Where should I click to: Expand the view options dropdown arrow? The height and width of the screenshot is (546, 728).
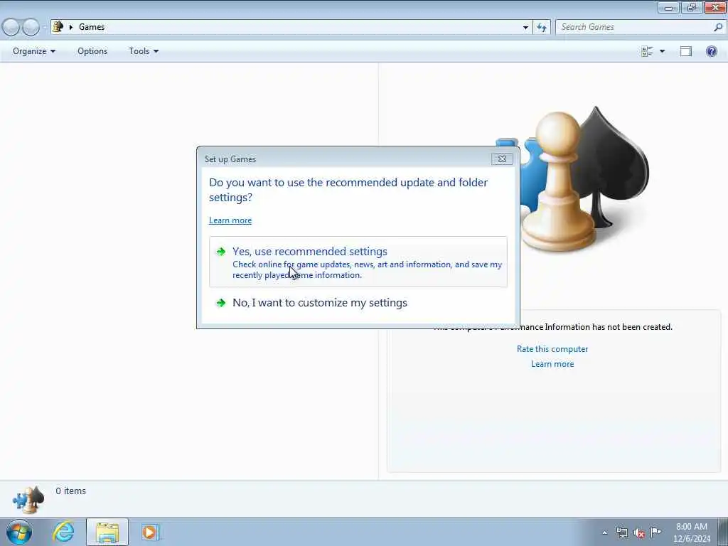663,51
